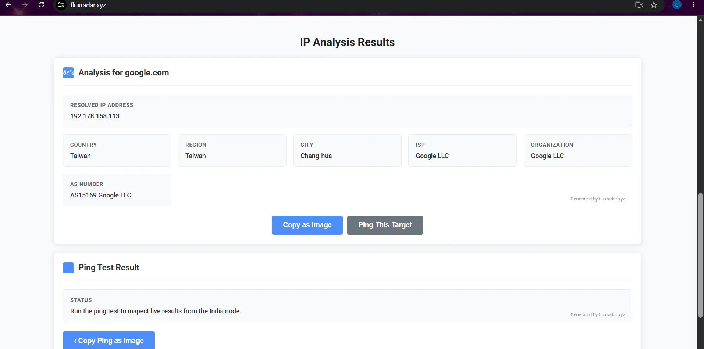Click the ping status message text
This screenshot has width=704, height=349.
tap(156, 311)
